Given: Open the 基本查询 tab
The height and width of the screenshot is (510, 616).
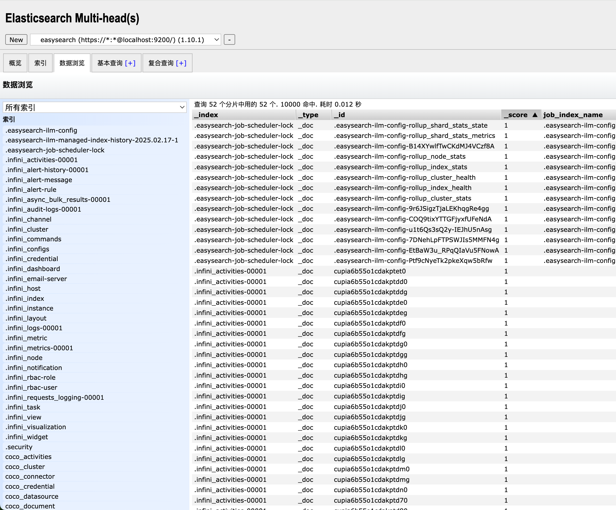Looking at the screenshot, I should click(110, 63).
